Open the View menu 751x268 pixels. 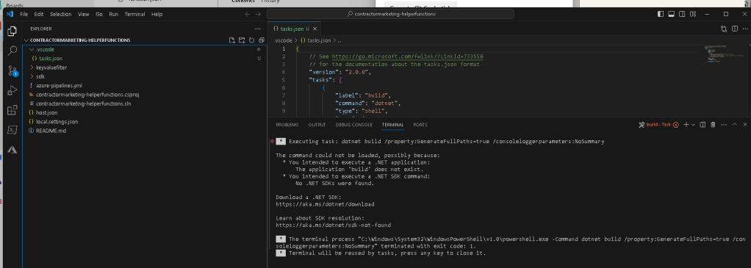[x=84, y=15]
